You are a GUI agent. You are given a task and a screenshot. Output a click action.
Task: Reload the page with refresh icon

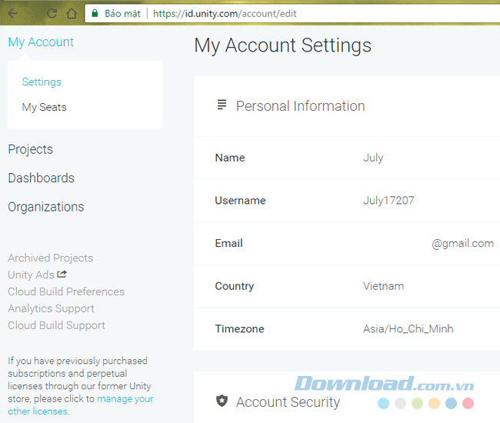(x=52, y=14)
